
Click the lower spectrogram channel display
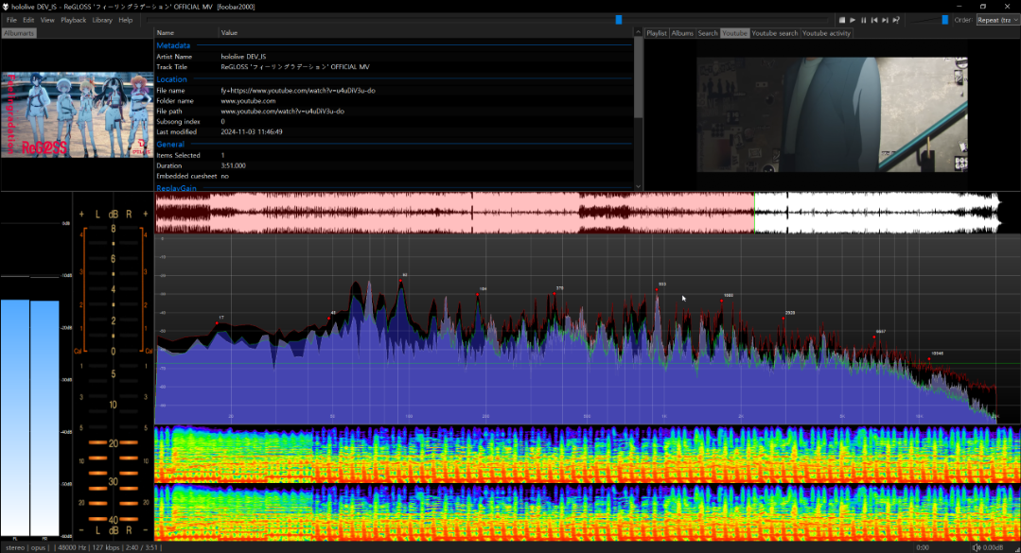588,512
